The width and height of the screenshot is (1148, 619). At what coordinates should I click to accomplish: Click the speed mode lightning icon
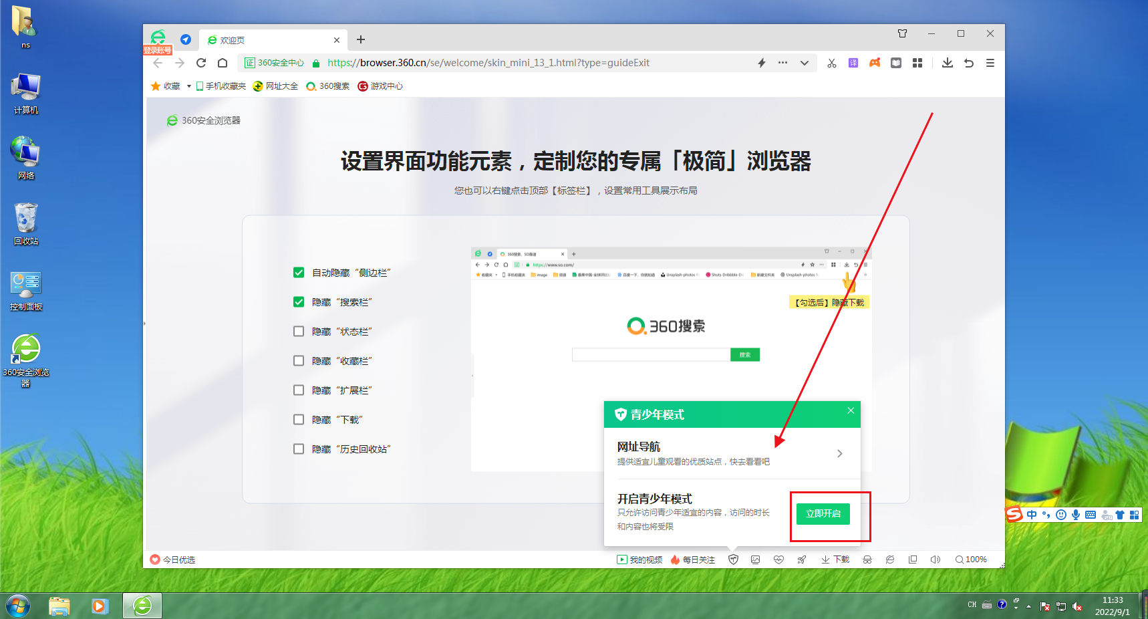762,63
